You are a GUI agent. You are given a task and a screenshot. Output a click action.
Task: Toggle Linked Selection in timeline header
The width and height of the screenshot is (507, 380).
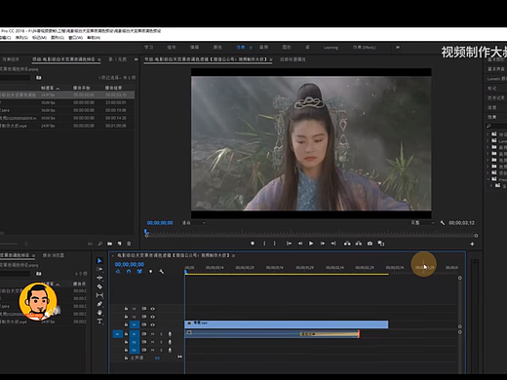[139, 272]
